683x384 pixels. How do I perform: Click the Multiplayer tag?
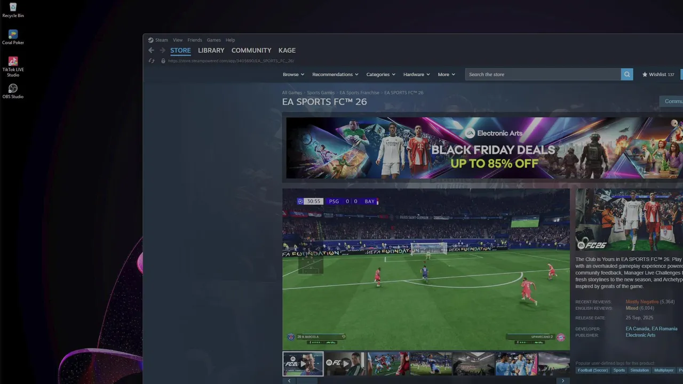(x=664, y=370)
